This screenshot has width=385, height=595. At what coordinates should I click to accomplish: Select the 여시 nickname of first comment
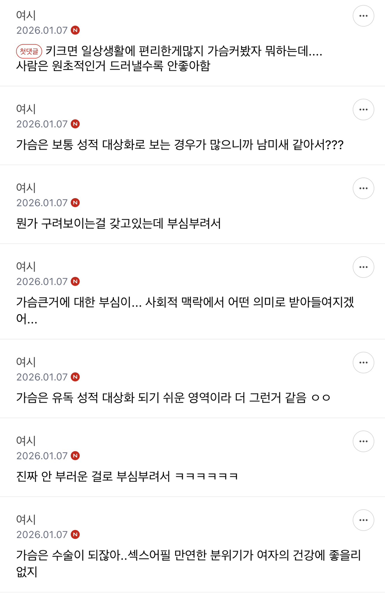(x=26, y=15)
